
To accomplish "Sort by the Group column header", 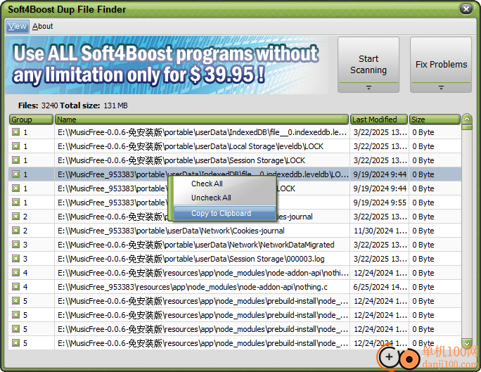I will [x=31, y=120].
